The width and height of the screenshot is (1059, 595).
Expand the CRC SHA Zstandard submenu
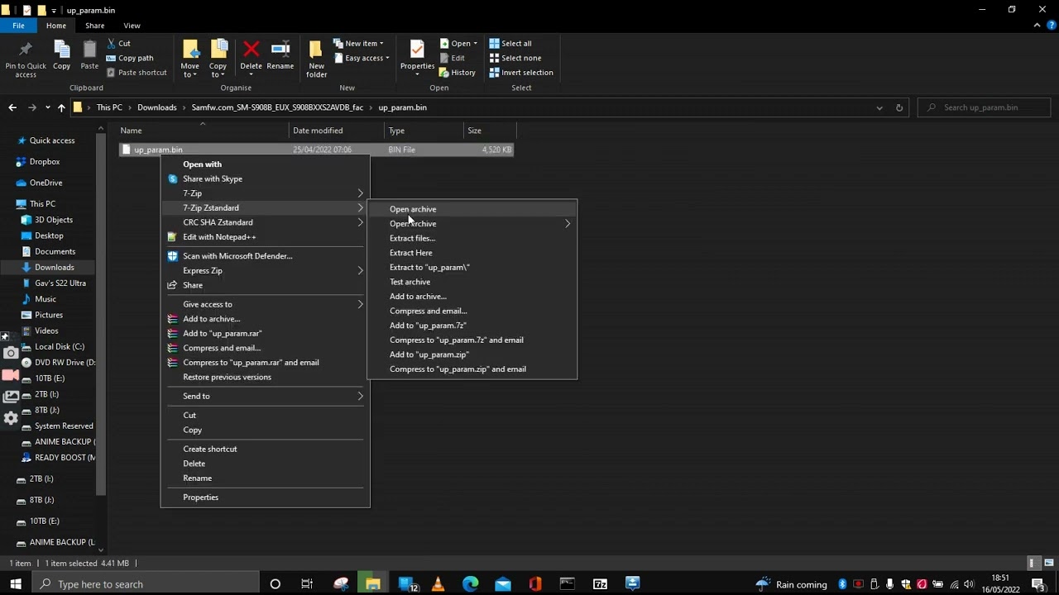[265, 222]
